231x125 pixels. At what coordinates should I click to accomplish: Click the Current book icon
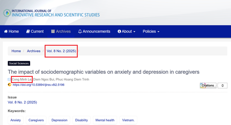click(x=28, y=31)
